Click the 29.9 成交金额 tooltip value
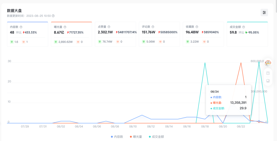Image resolution: width=277 pixels, height=141 pixels. pos(243,108)
